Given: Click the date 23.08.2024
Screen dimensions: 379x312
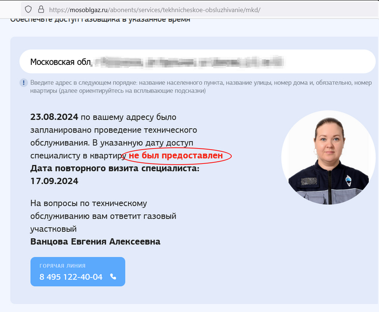Looking at the screenshot, I should click(54, 117).
